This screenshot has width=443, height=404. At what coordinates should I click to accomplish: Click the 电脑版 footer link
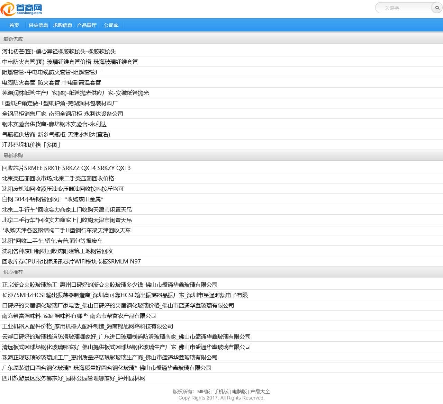(239, 392)
